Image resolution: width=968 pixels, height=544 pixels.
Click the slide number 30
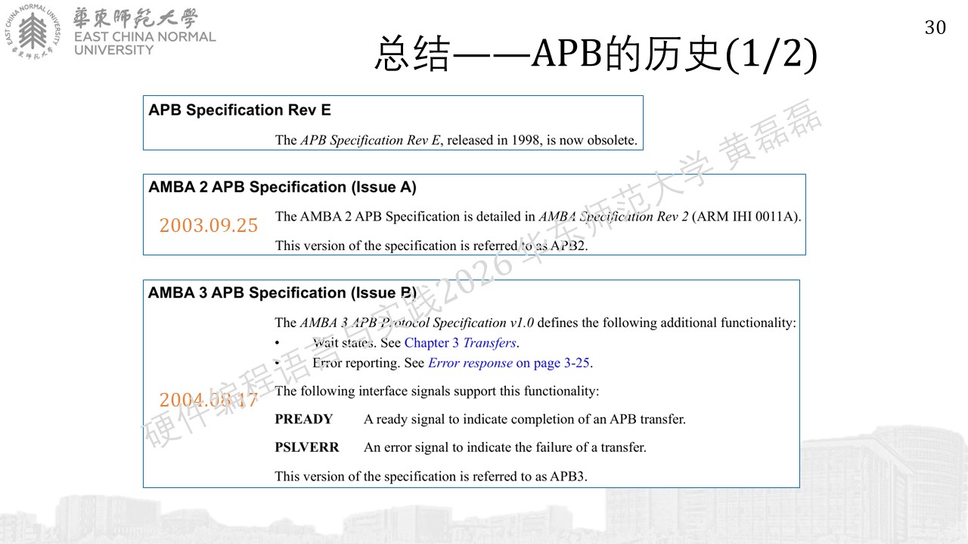click(935, 28)
